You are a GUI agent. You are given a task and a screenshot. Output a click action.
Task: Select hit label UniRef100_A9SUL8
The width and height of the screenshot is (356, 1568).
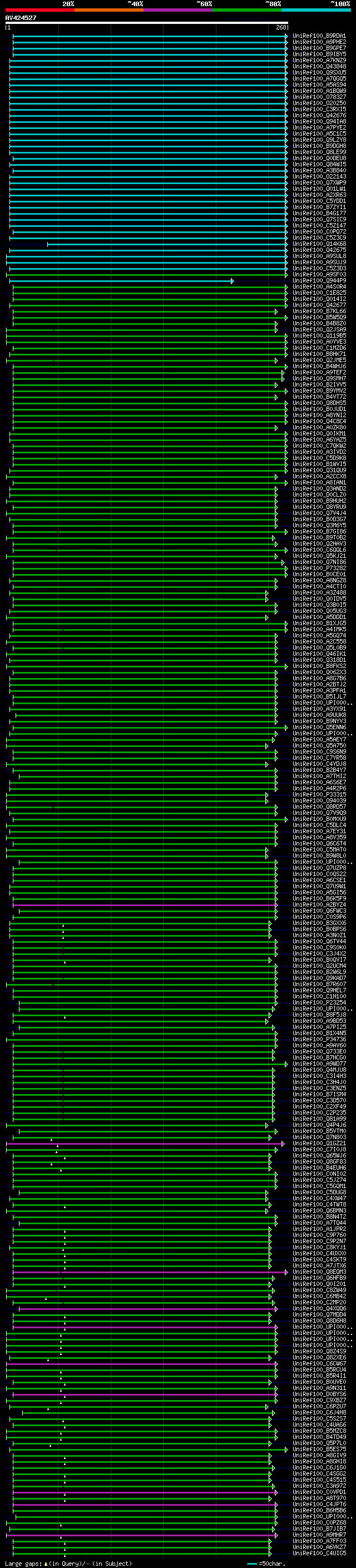(319, 256)
